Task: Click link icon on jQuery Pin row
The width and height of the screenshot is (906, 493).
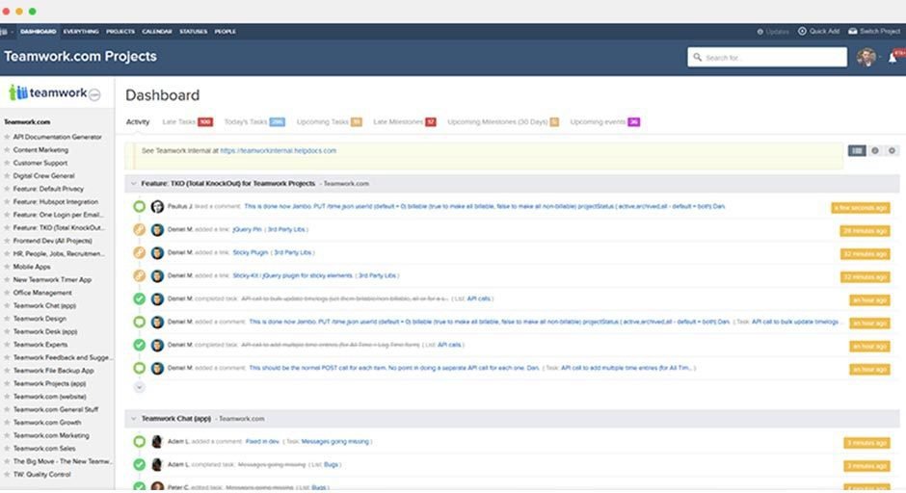Action: 139,229
